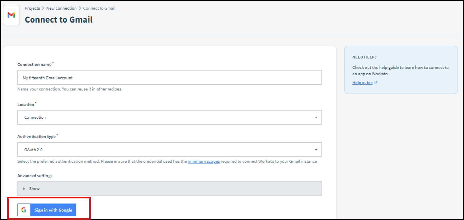Image resolution: width=464 pixels, height=220 pixels.
Task: Click the Connect to Gmail page heading
Action: 59,20
